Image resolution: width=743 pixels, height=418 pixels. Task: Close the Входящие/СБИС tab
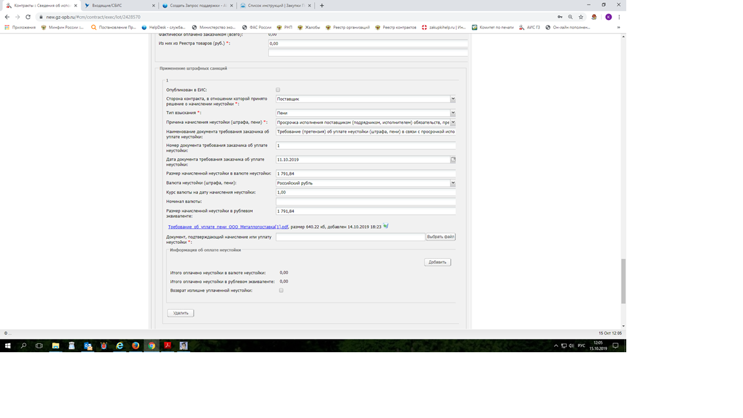[x=154, y=6]
